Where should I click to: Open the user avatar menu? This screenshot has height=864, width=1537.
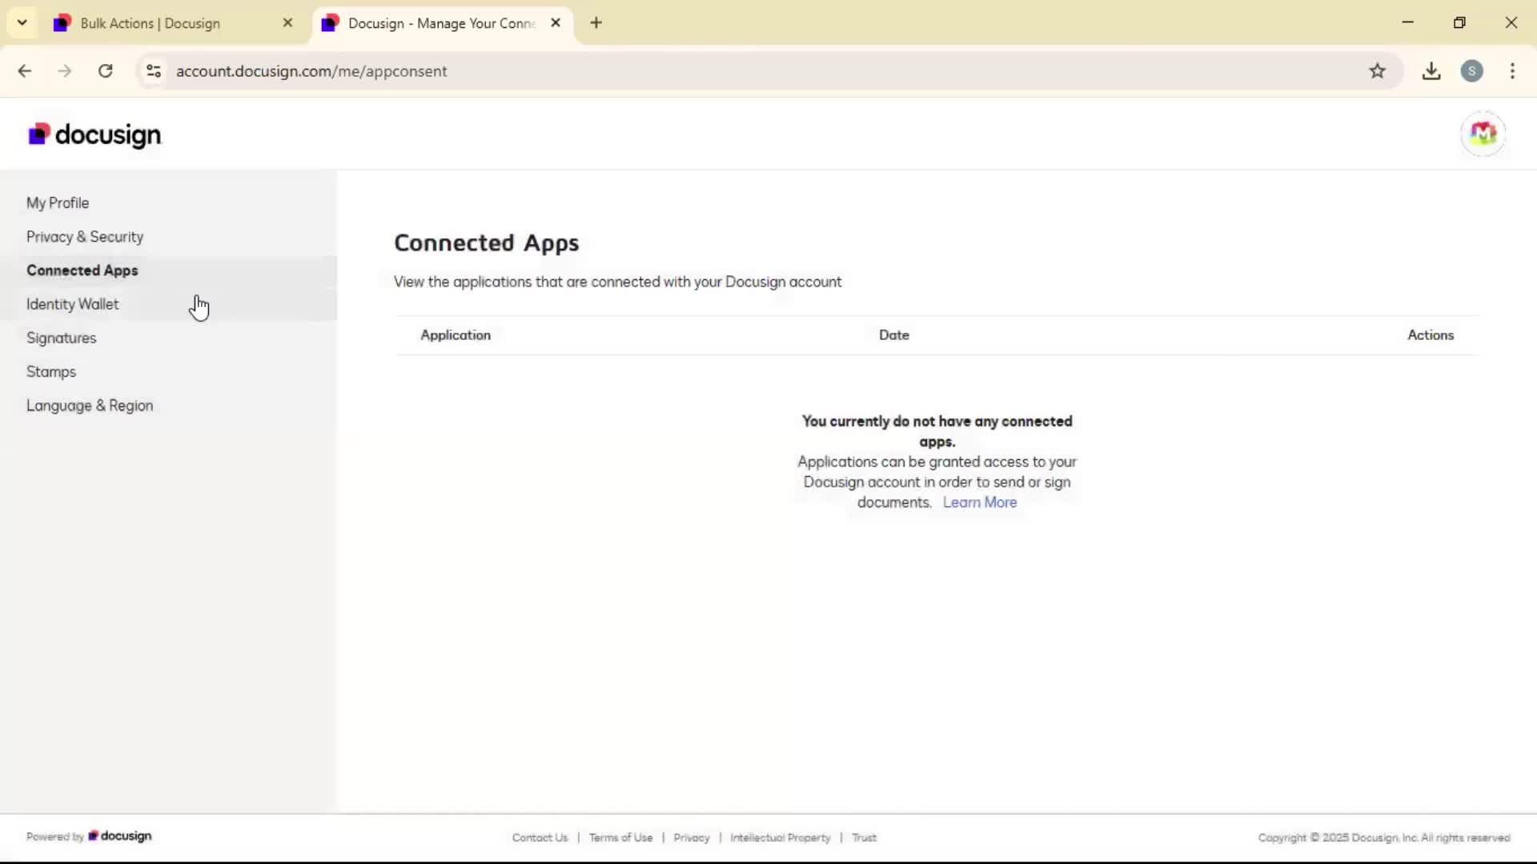tap(1483, 134)
